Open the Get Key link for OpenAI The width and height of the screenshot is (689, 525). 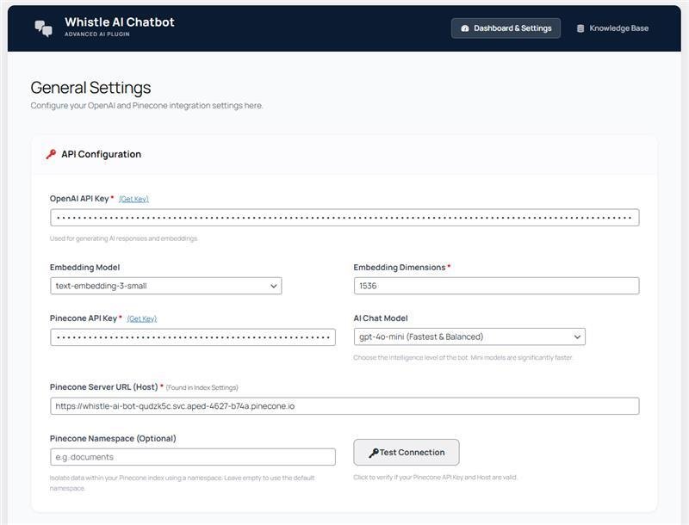[x=136, y=198]
